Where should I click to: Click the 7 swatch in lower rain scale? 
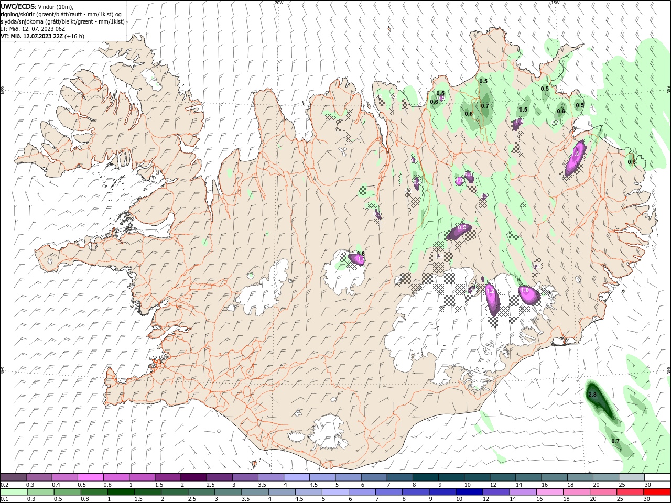coord(388,492)
